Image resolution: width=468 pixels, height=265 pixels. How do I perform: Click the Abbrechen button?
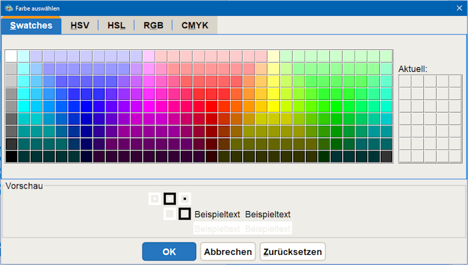tap(228, 252)
